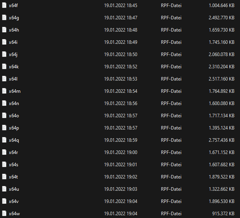Click the x64s file name

click(x=13, y=165)
